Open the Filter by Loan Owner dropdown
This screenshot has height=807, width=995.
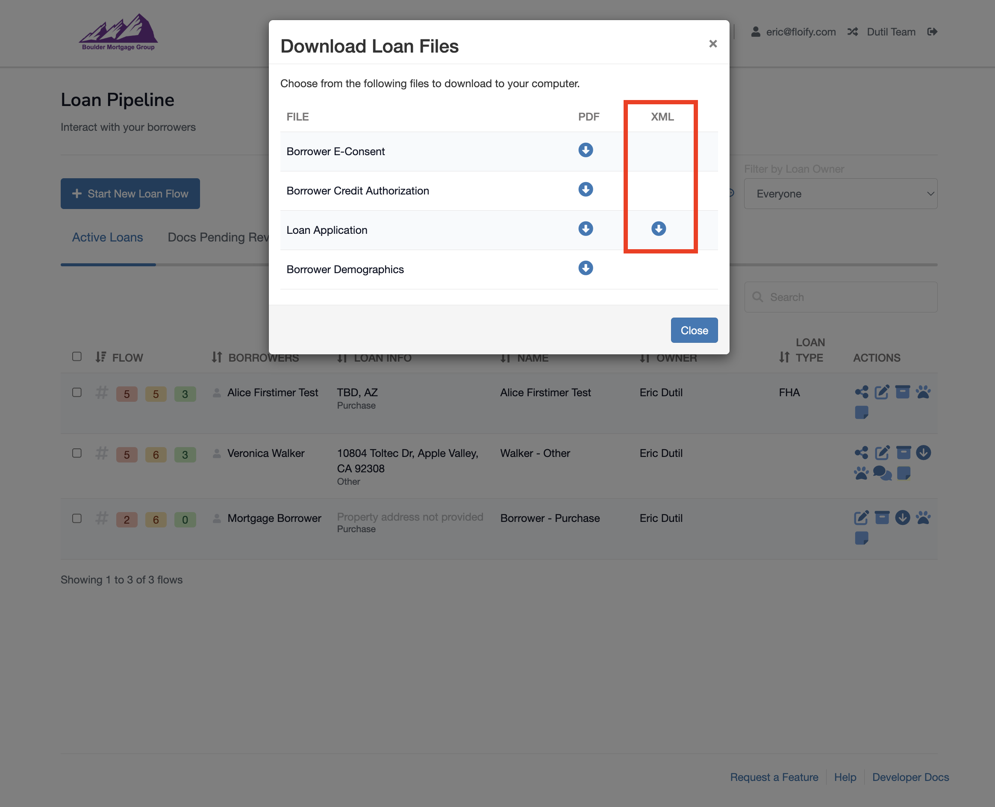pos(840,194)
